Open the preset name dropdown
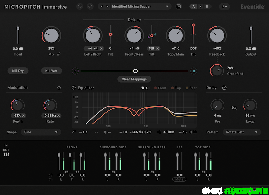This screenshot has width=269, height=195. point(140,6)
